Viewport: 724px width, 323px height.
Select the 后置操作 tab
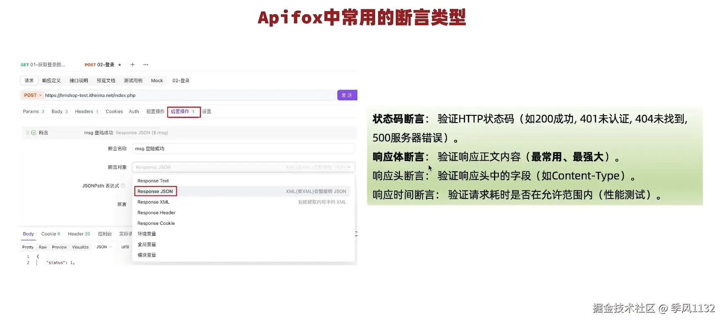coord(183,112)
